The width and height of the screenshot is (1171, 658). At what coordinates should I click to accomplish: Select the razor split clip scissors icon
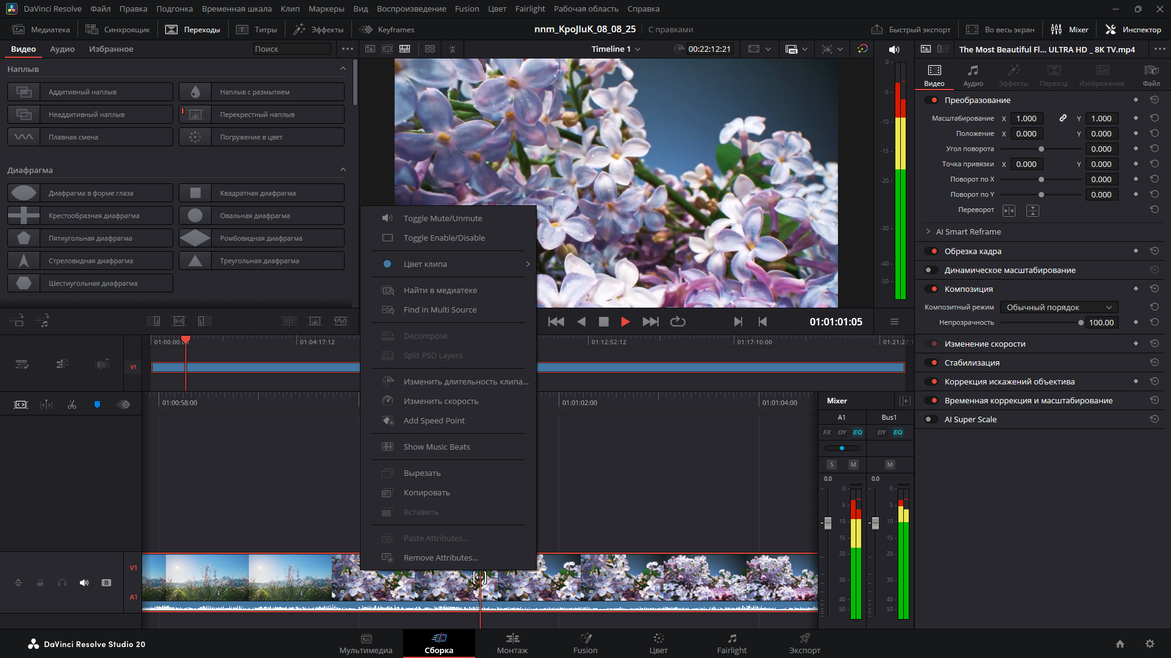click(x=72, y=405)
